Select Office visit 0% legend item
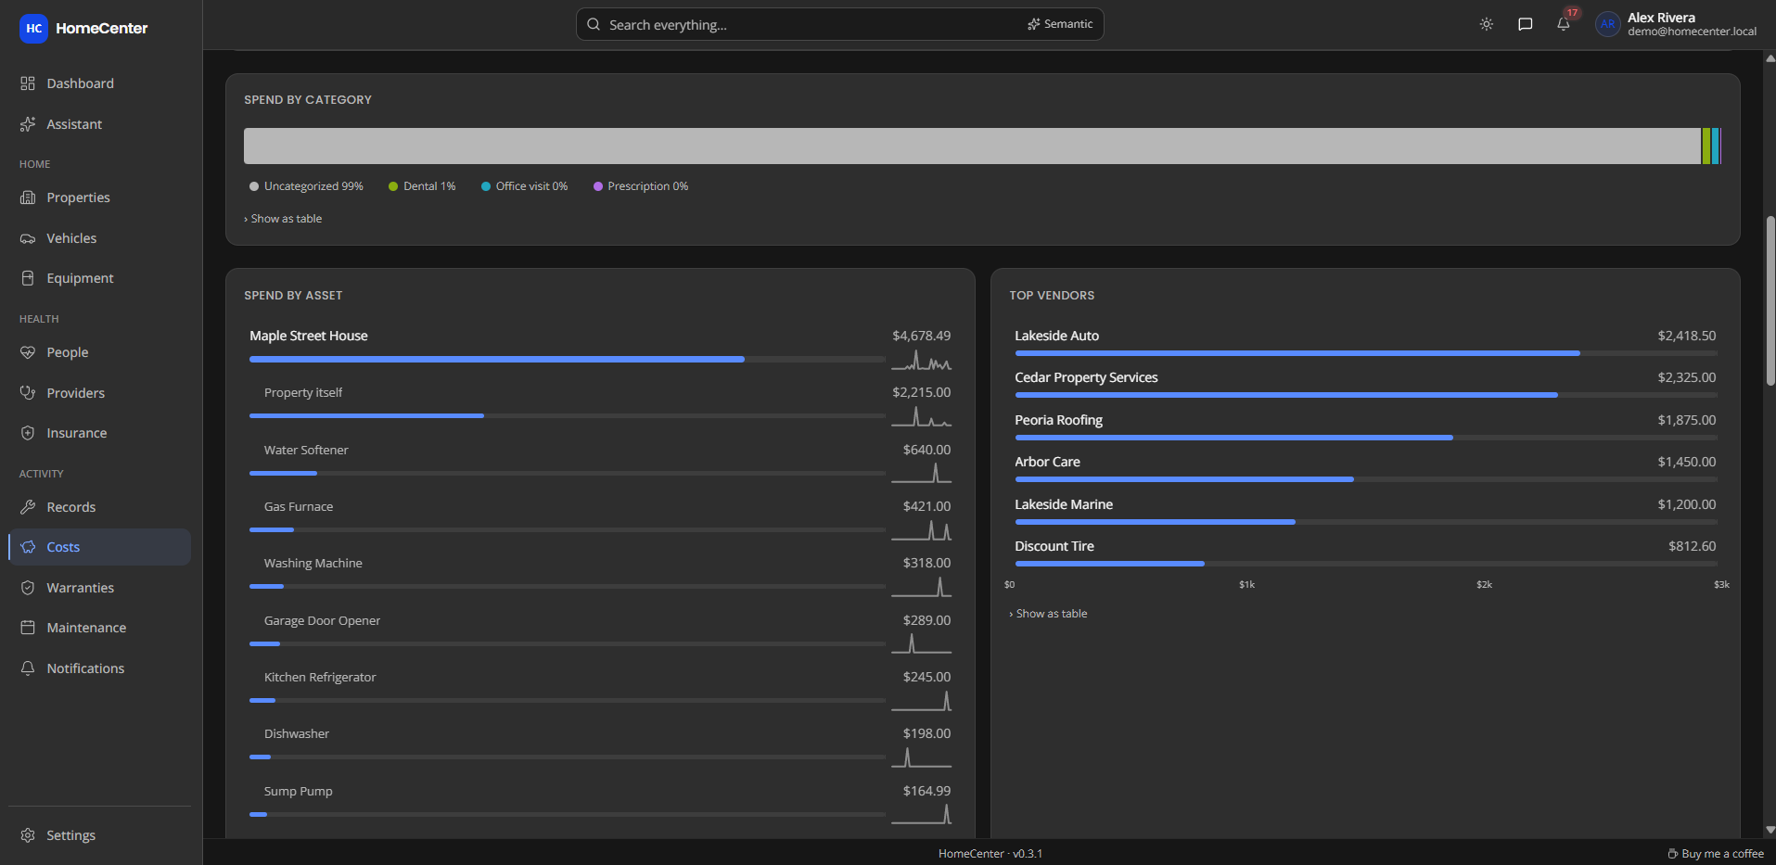 click(524, 186)
